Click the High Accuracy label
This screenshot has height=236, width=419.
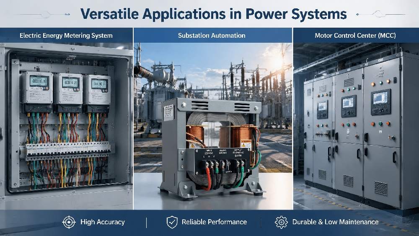click(x=103, y=222)
